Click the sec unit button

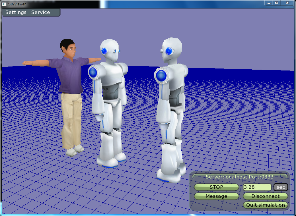[281, 187]
